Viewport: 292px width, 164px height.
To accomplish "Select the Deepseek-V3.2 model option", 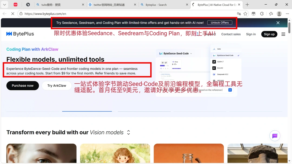I will [x=226, y=74].
